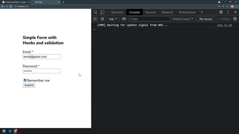Open the top JavaScript context dropdown

click(113, 19)
